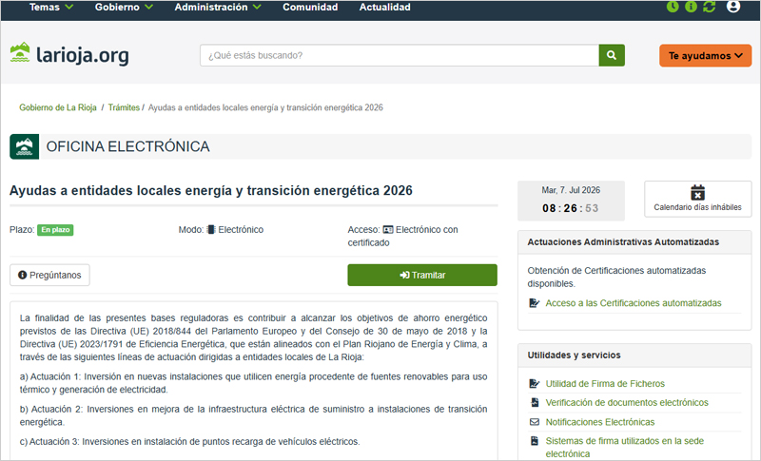Click the 'b) Actuación 2' paragraph text

pos(253,415)
